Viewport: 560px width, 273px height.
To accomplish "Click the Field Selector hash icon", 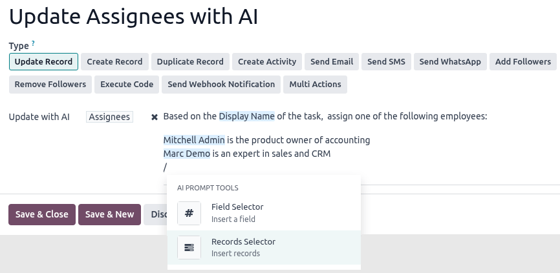I will [x=189, y=213].
